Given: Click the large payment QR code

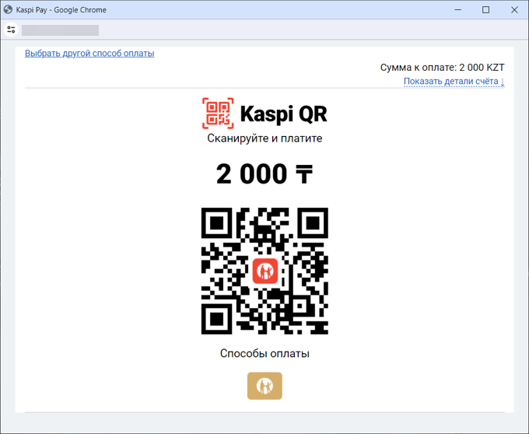Looking at the screenshot, I should click(x=264, y=271).
